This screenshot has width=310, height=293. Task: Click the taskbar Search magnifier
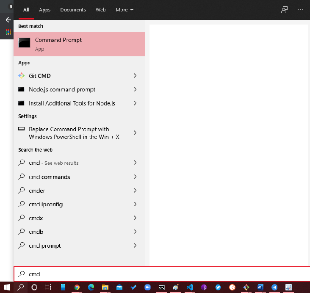point(21,287)
